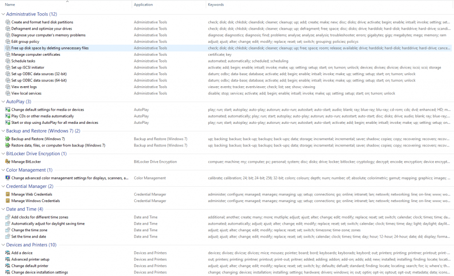454x276 pixels.
Task: Click the Manage computer certificates icon
Action: pos(8,54)
